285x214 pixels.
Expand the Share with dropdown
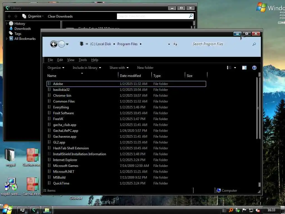(x=119, y=68)
